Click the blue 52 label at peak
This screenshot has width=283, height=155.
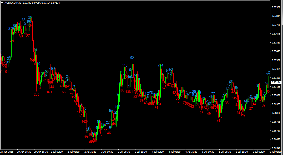[132, 58]
